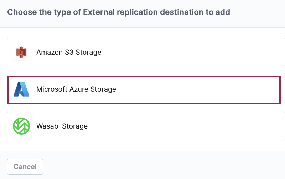Click the "Wasabi Storage" text label
The width and height of the screenshot is (285, 179).
[x=62, y=126]
